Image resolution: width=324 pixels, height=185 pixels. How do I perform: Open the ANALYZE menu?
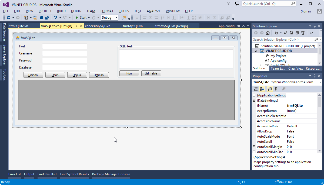pos(153,11)
